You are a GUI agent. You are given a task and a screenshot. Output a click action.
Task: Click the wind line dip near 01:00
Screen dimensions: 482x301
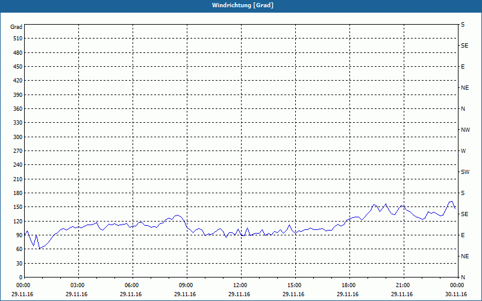(39, 248)
